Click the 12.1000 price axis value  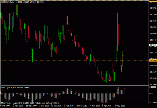pos(153,85)
